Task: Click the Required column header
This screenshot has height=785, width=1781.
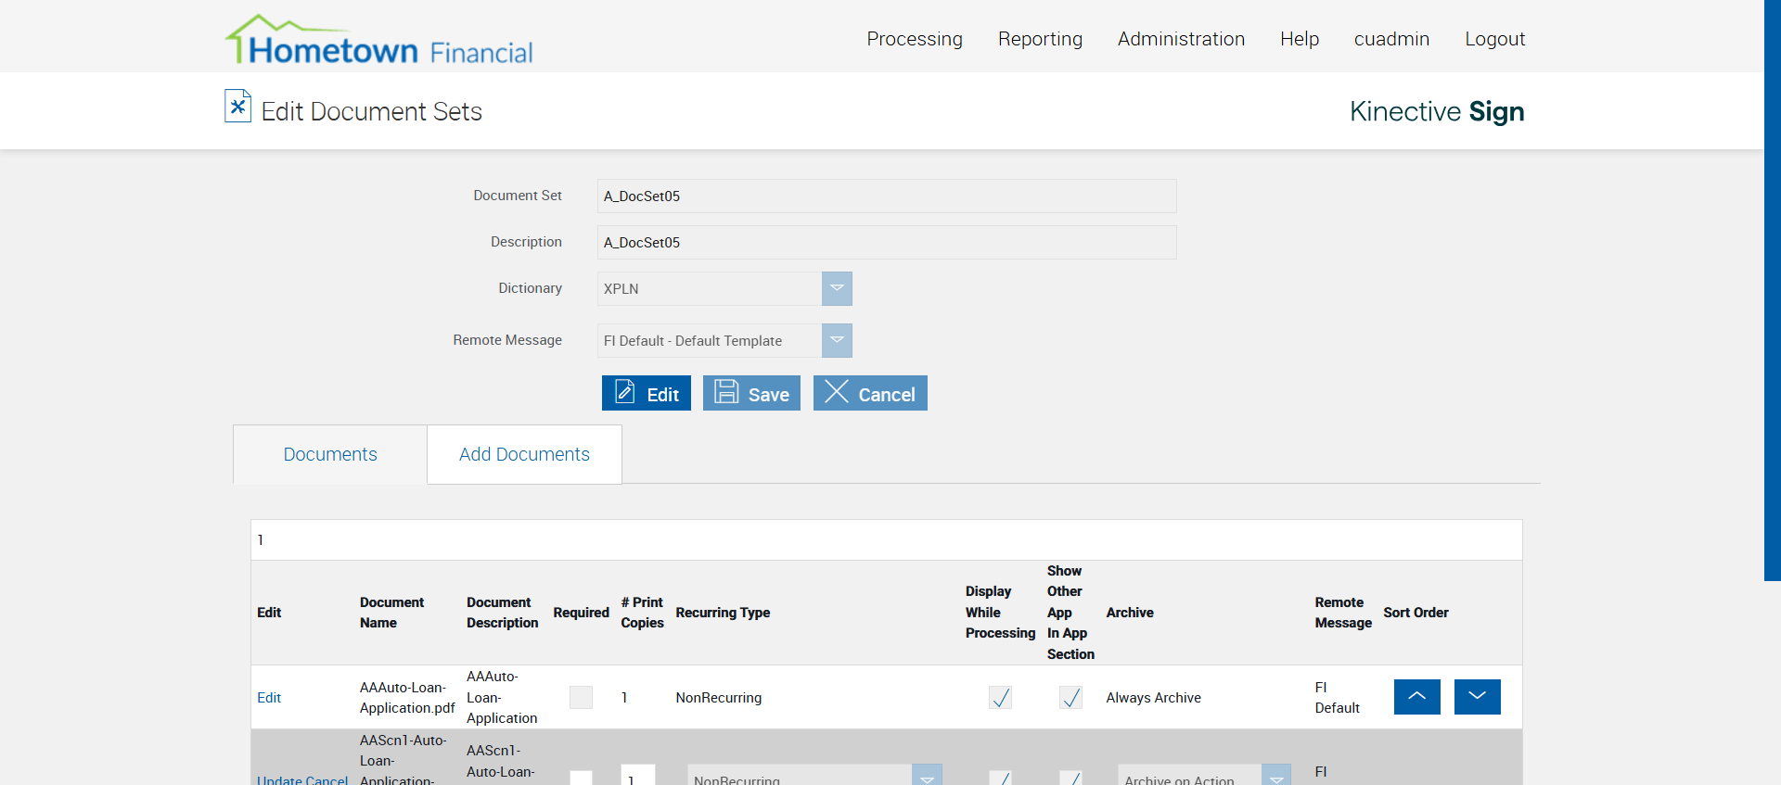Action: pos(581,613)
